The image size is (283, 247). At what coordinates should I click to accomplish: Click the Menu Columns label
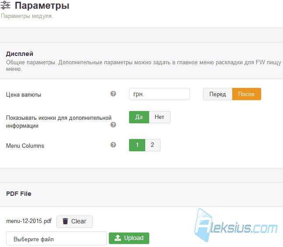click(25, 146)
